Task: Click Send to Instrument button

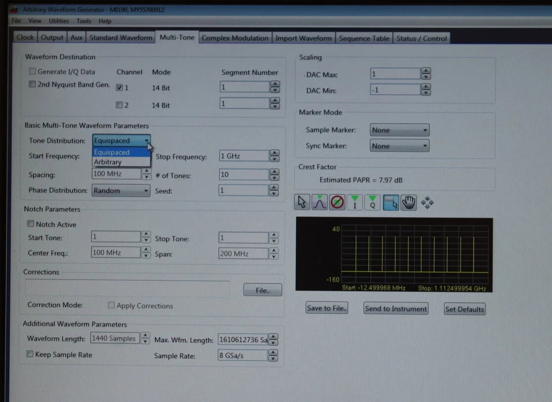Action: point(396,309)
